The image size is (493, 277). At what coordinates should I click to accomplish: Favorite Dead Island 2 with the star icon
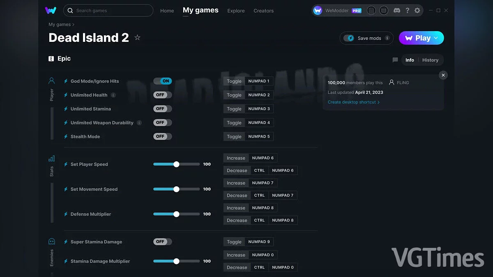138,37
